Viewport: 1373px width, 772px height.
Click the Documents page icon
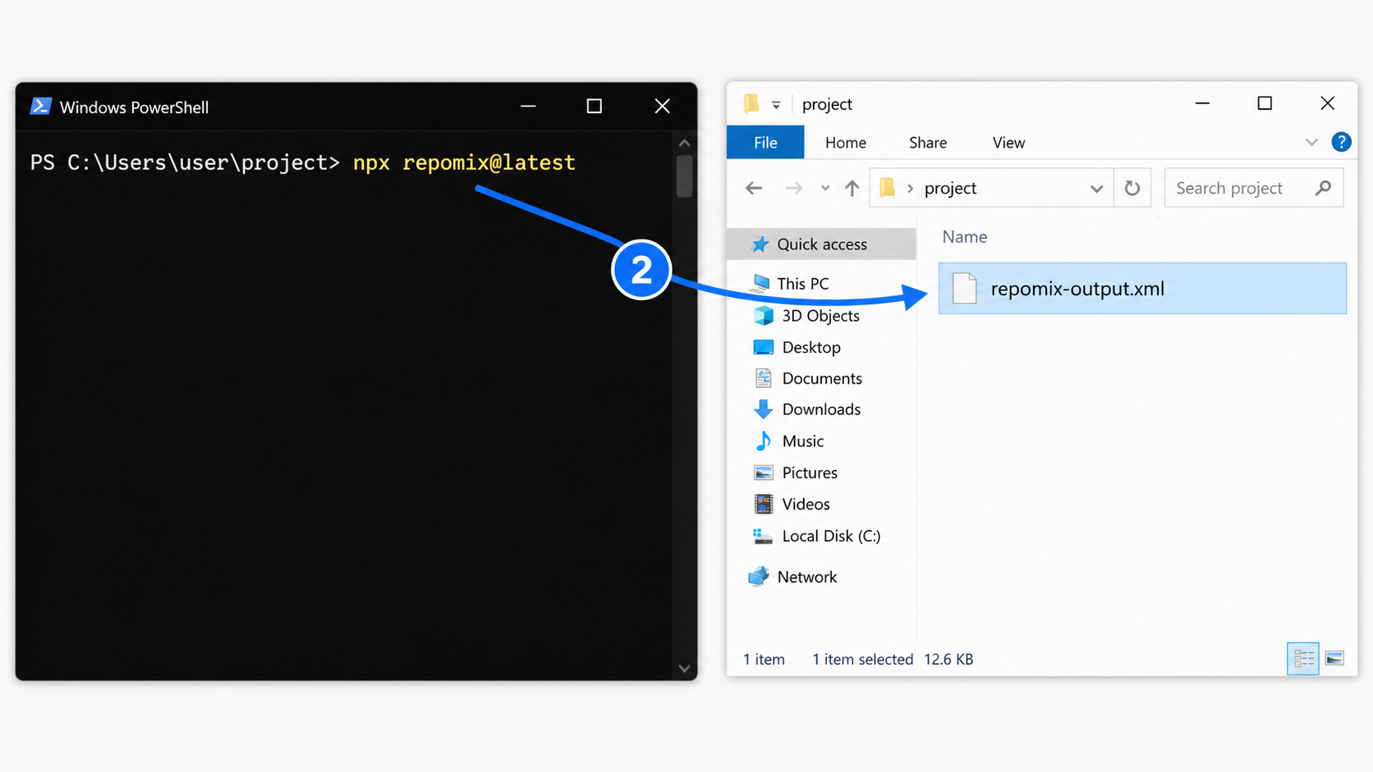point(764,378)
